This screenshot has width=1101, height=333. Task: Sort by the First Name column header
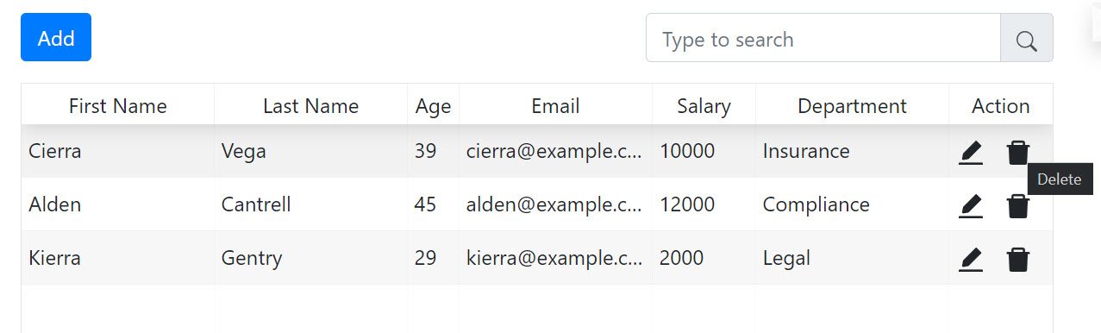coord(118,106)
